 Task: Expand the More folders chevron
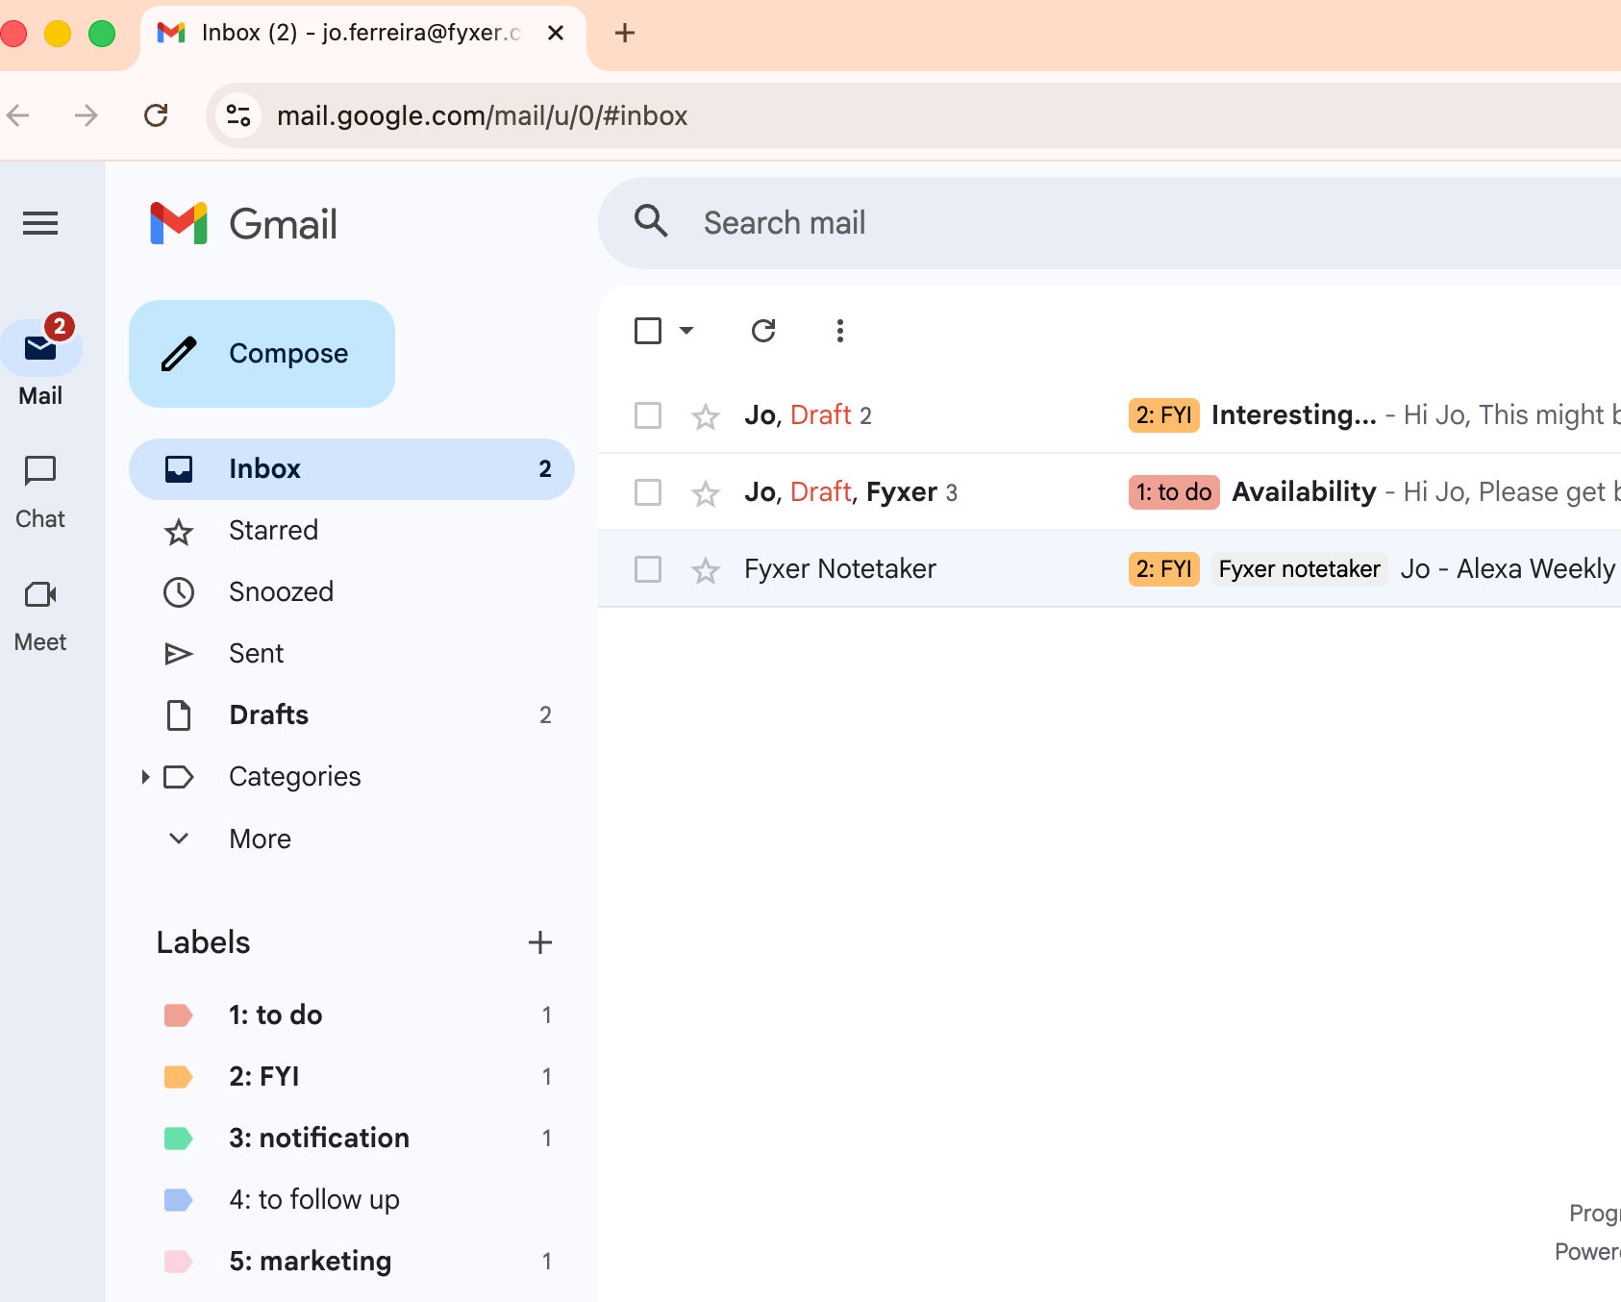(x=179, y=838)
